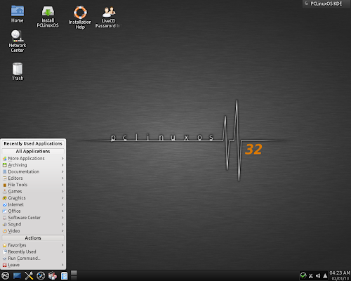351x281 pixels.
Task: Launch the Install PCLinuxOS desktop icon
Action: click(x=48, y=16)
